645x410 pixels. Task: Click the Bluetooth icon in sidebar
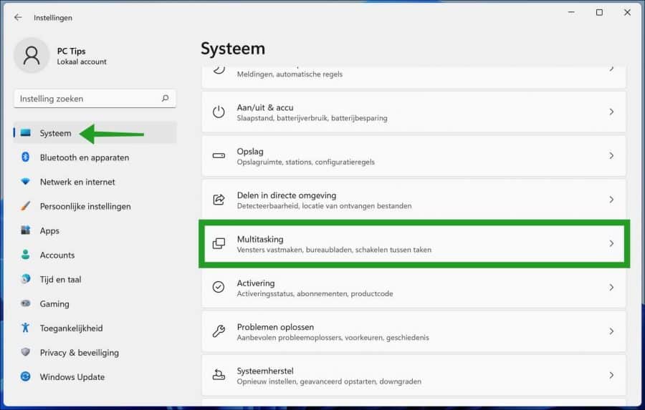point(26,157)
